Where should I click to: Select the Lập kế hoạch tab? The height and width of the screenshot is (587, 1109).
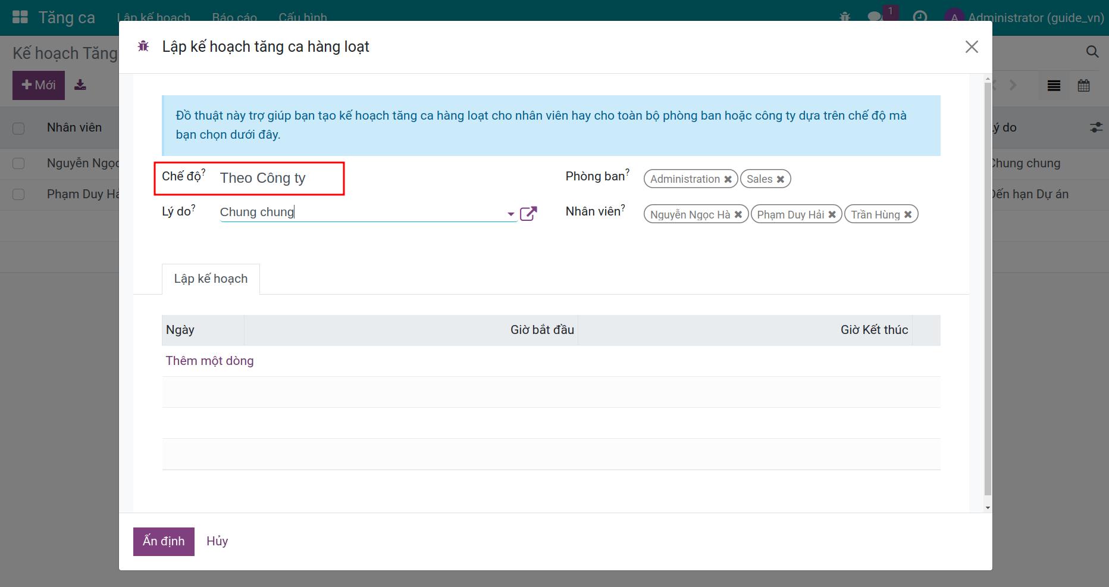point(211,279)
